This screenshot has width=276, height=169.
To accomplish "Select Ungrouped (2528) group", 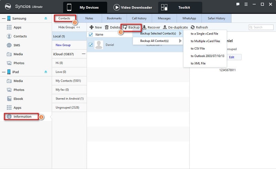I will pyautogui.click(x=69, y=107).
